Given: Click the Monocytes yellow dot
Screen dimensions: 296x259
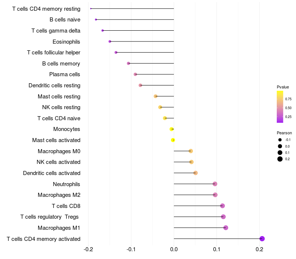Looking at the screenshot, I should [x=171, y=129].
